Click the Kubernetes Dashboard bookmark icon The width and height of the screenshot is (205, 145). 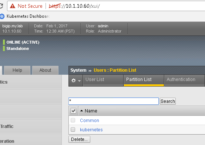(2, 16)
